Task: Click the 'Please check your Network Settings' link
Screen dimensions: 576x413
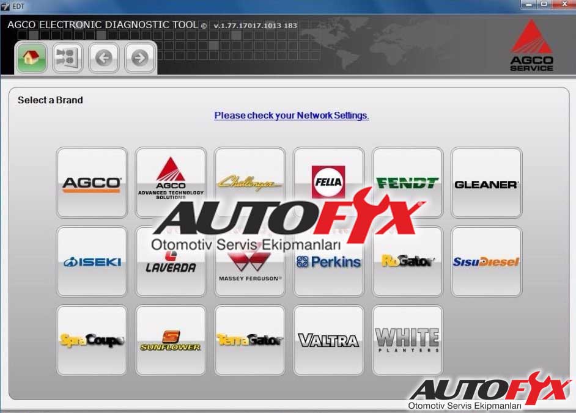Action: click(x=291, y=115)
